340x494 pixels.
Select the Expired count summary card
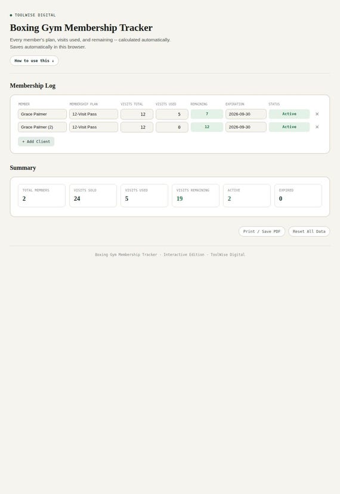(298, 195)
